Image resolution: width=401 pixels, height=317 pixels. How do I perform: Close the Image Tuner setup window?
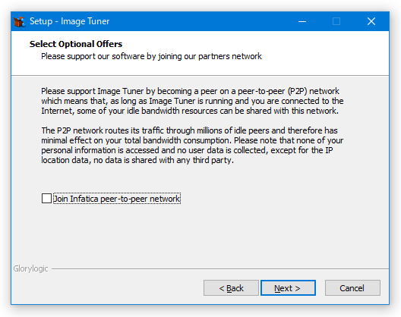pyautogui.click(x=371, y=21)
